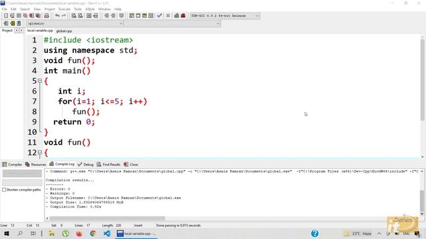Image resolution: width=426 pixels, height=239 pixels.
Task: Open Chrome from the taskbar
Action: tap(93, 233)
